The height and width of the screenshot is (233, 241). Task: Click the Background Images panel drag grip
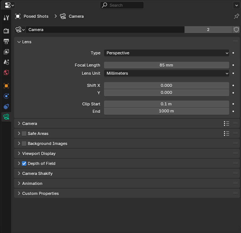click(x=235, y=143)
